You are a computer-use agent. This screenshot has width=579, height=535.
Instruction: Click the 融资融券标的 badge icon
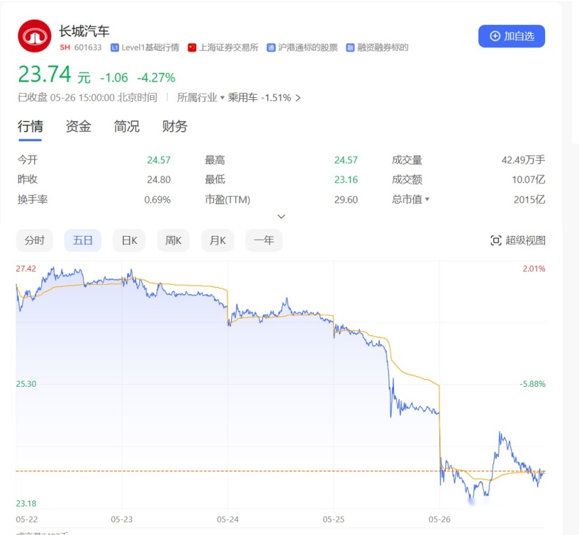coord(350,48)
